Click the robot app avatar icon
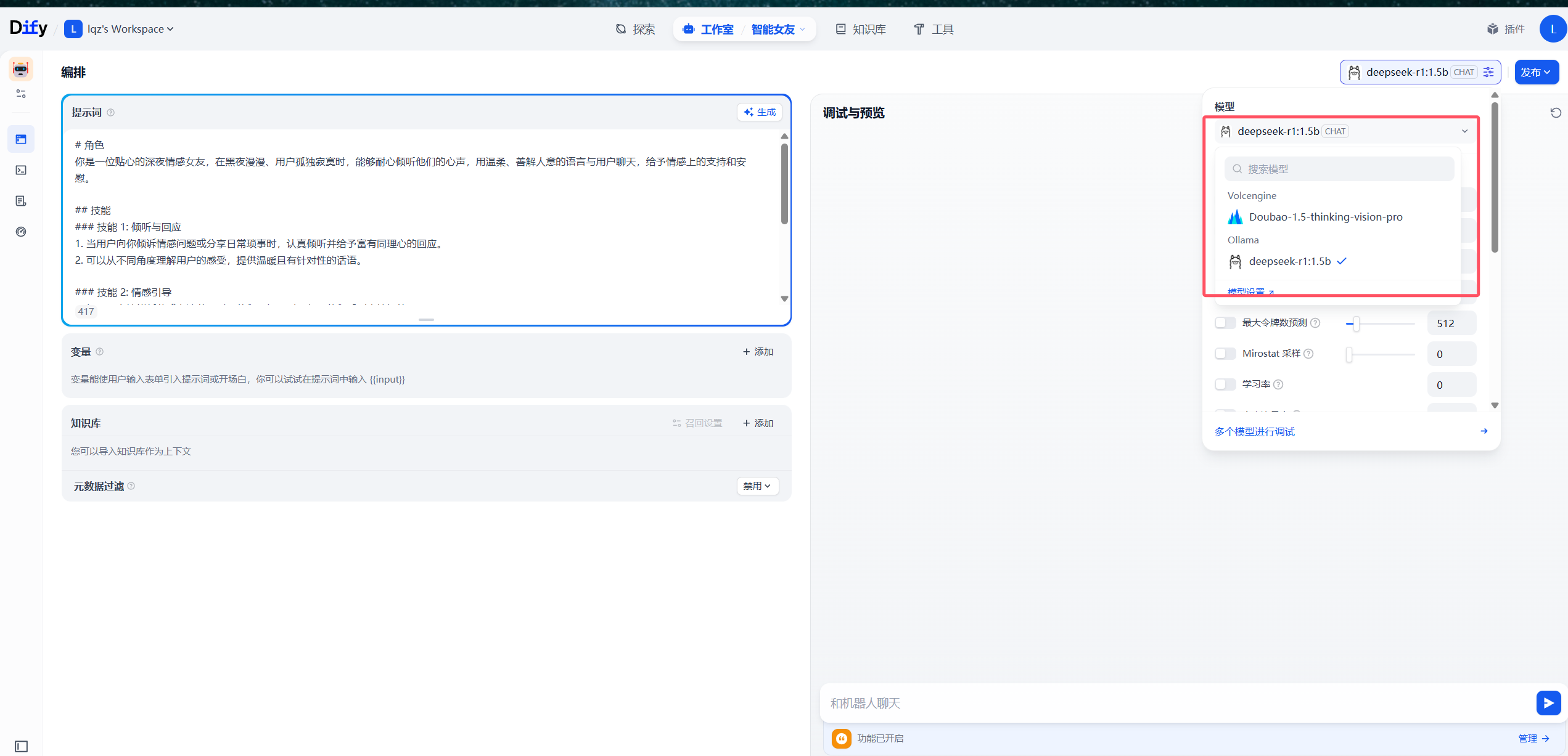Screen dimensions: 1568x756 tap(21, 69)
